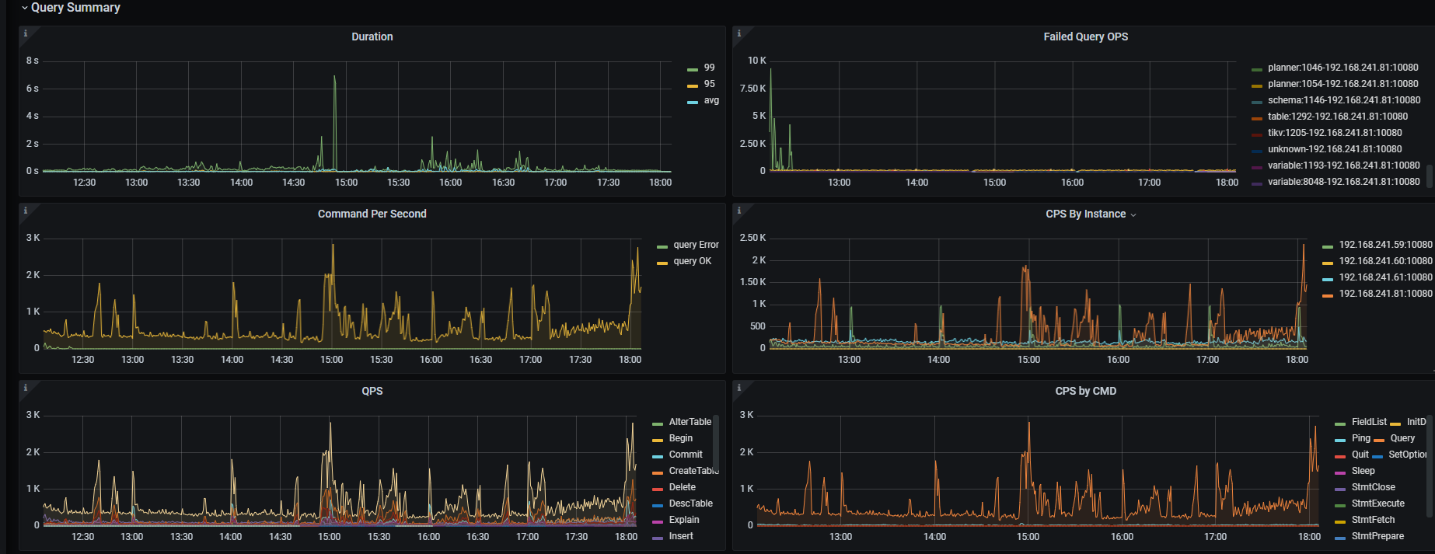
Task: Open the QPS panel info icon
Action: [x=26, y=388]
